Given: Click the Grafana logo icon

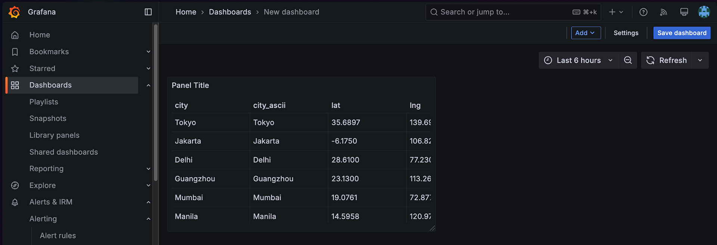Looking at the screenshot, I should point(14,12).
